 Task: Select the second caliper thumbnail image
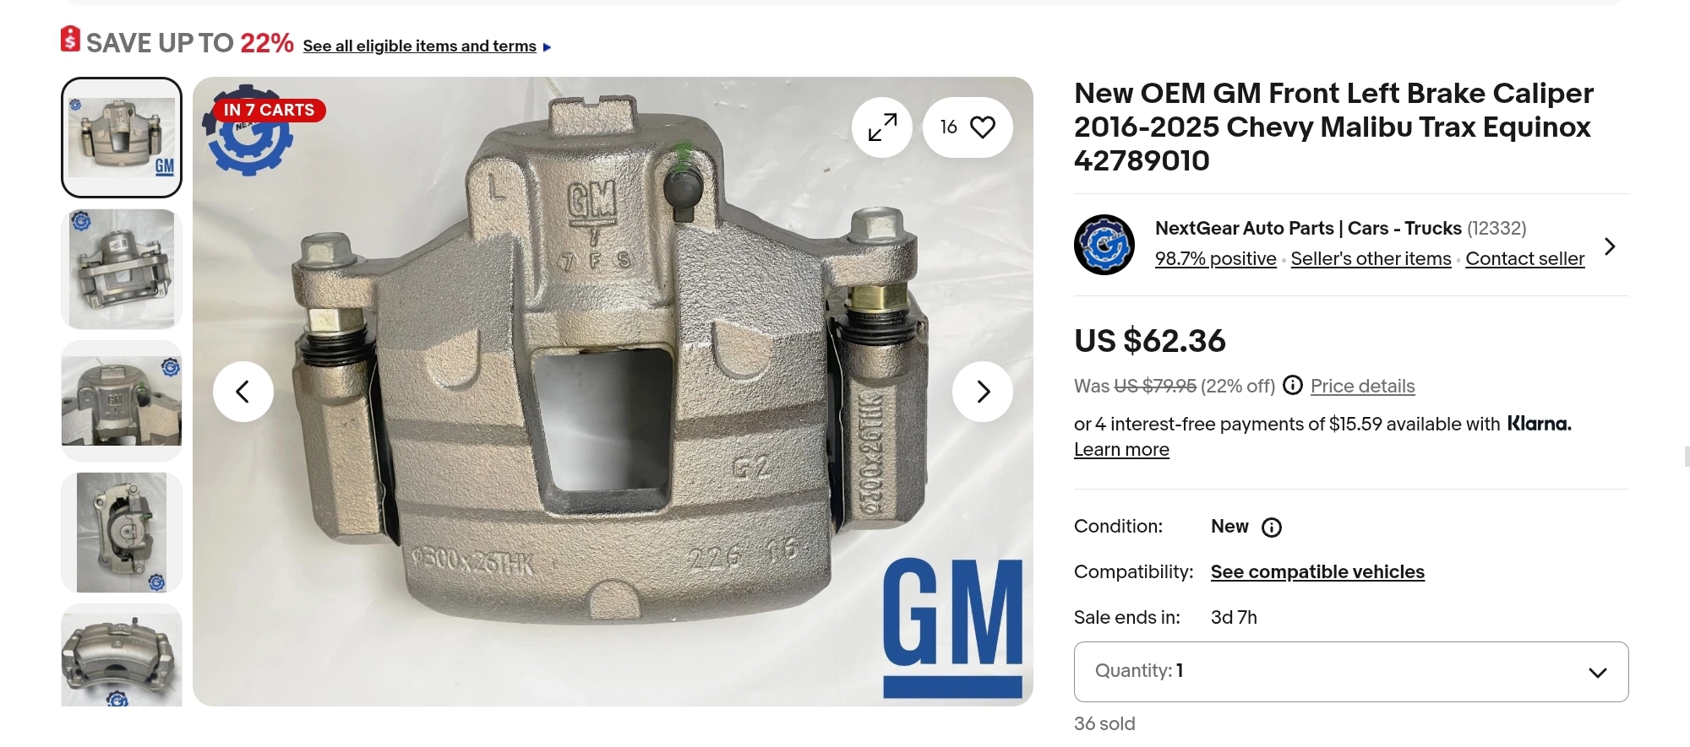(x=122, y=269)
